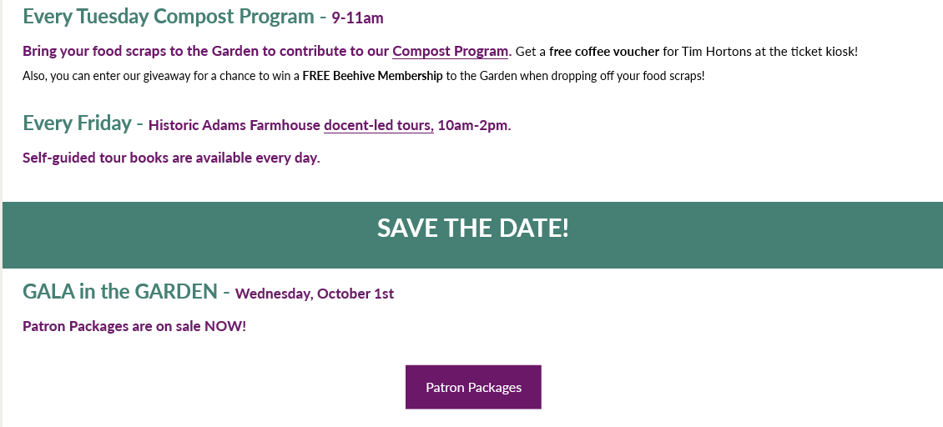The height and width of the screenshot is (427, 943).
Task: Click the 'free coffee voucher' bold text
Action: [604, 51]
